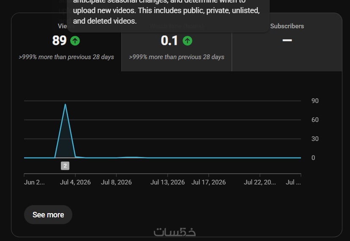Click the y-axis value 30
The image size is (350, 241).
(x=315, y=139)
